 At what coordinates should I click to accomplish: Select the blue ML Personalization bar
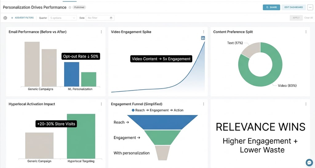click(72, 74)
